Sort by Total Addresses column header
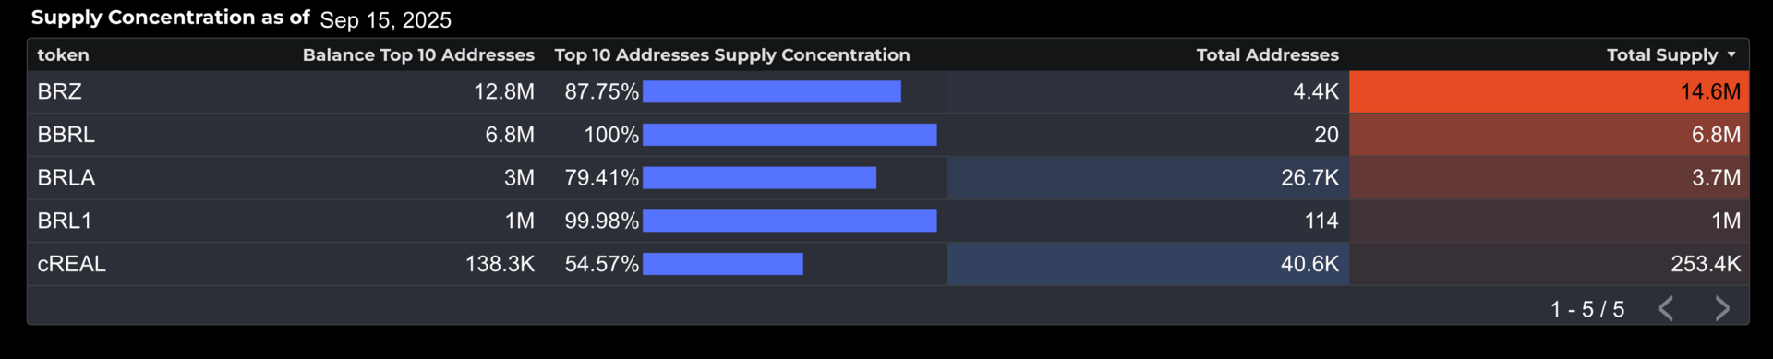The image size is (1773, 359). (x=1267, y=55)
